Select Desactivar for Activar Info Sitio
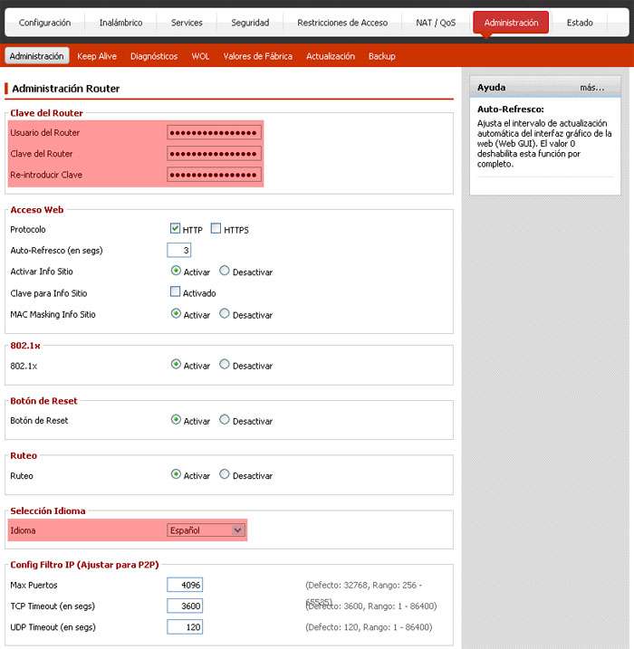 [x=225, y=271]
